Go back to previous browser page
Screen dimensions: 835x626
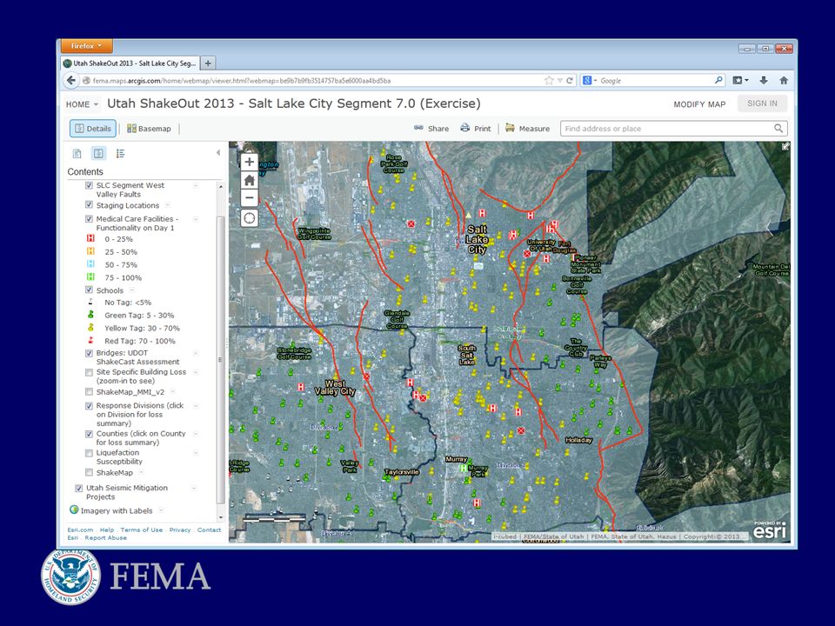[71, 80]
